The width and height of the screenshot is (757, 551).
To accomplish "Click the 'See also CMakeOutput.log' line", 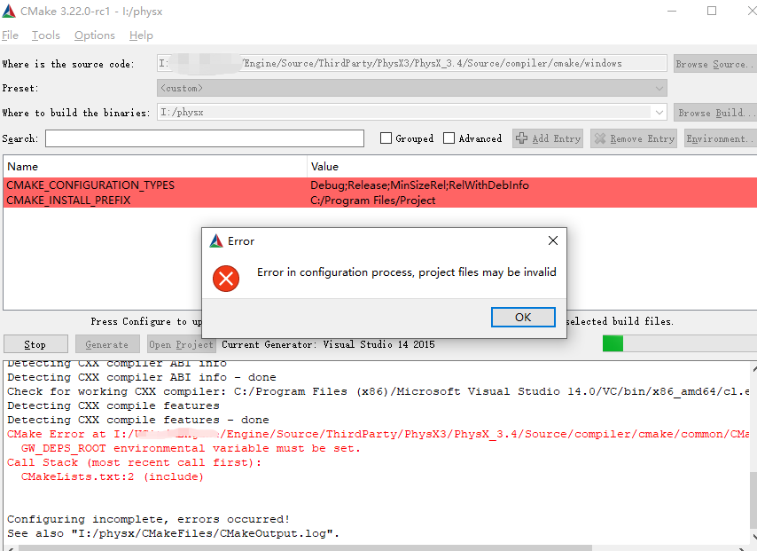I will tap(174, 533).
